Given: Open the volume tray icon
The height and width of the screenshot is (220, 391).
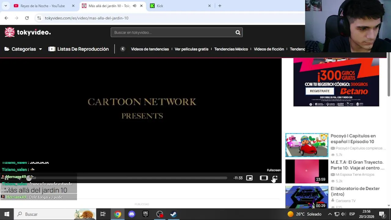Looking at the screenshot, I should (343, 214).
